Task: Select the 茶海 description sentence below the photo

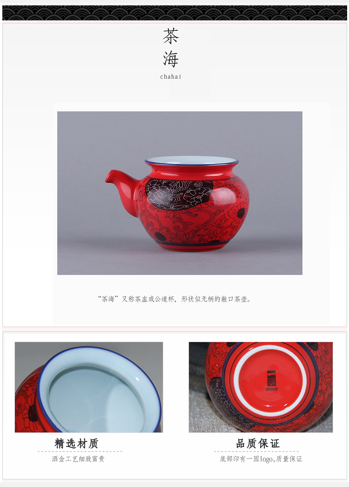Action: [174, 299]
